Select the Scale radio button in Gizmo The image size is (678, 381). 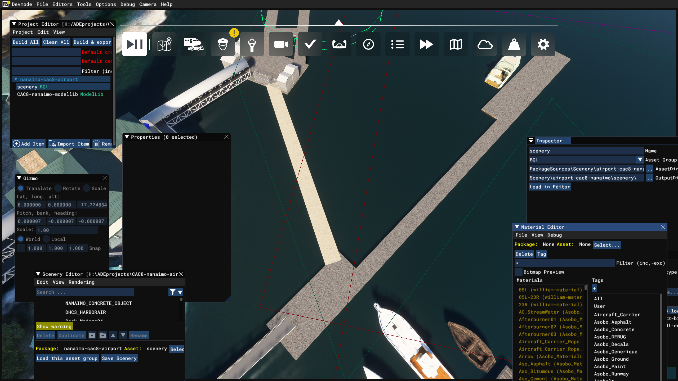pos(86,188)
